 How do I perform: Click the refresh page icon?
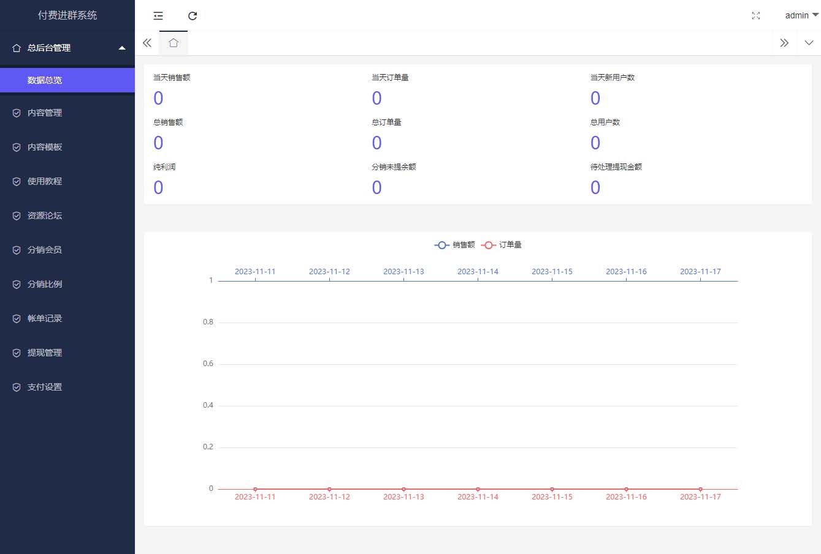(193, 16)
